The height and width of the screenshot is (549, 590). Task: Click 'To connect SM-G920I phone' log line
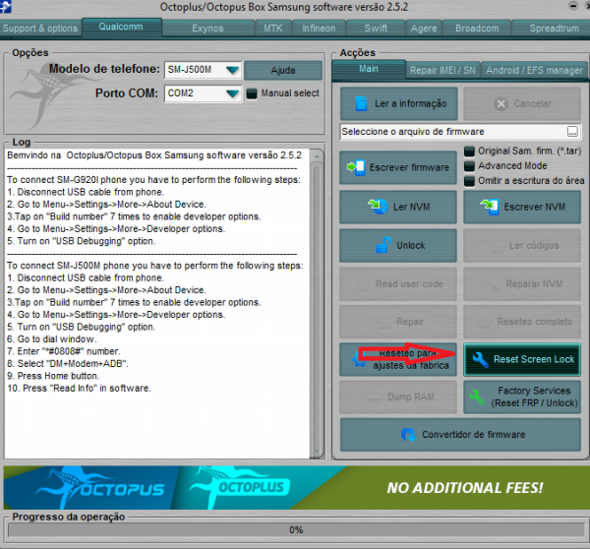(x=154, y=180)
